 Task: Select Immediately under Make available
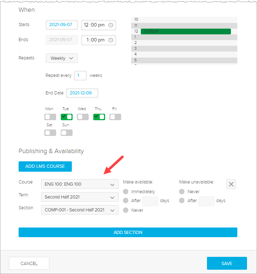click(126, 191)
